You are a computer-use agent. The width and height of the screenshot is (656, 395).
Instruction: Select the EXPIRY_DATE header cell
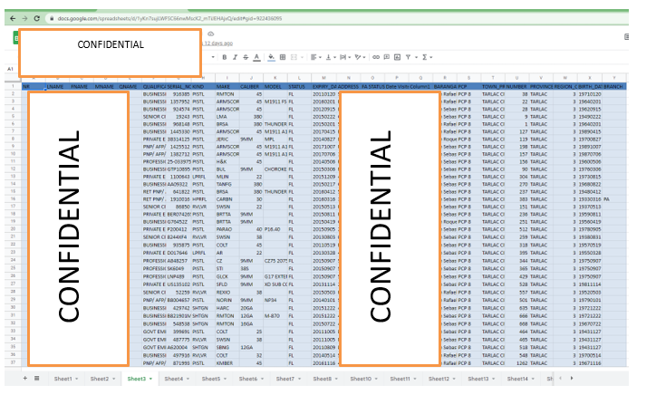[323, 87]
